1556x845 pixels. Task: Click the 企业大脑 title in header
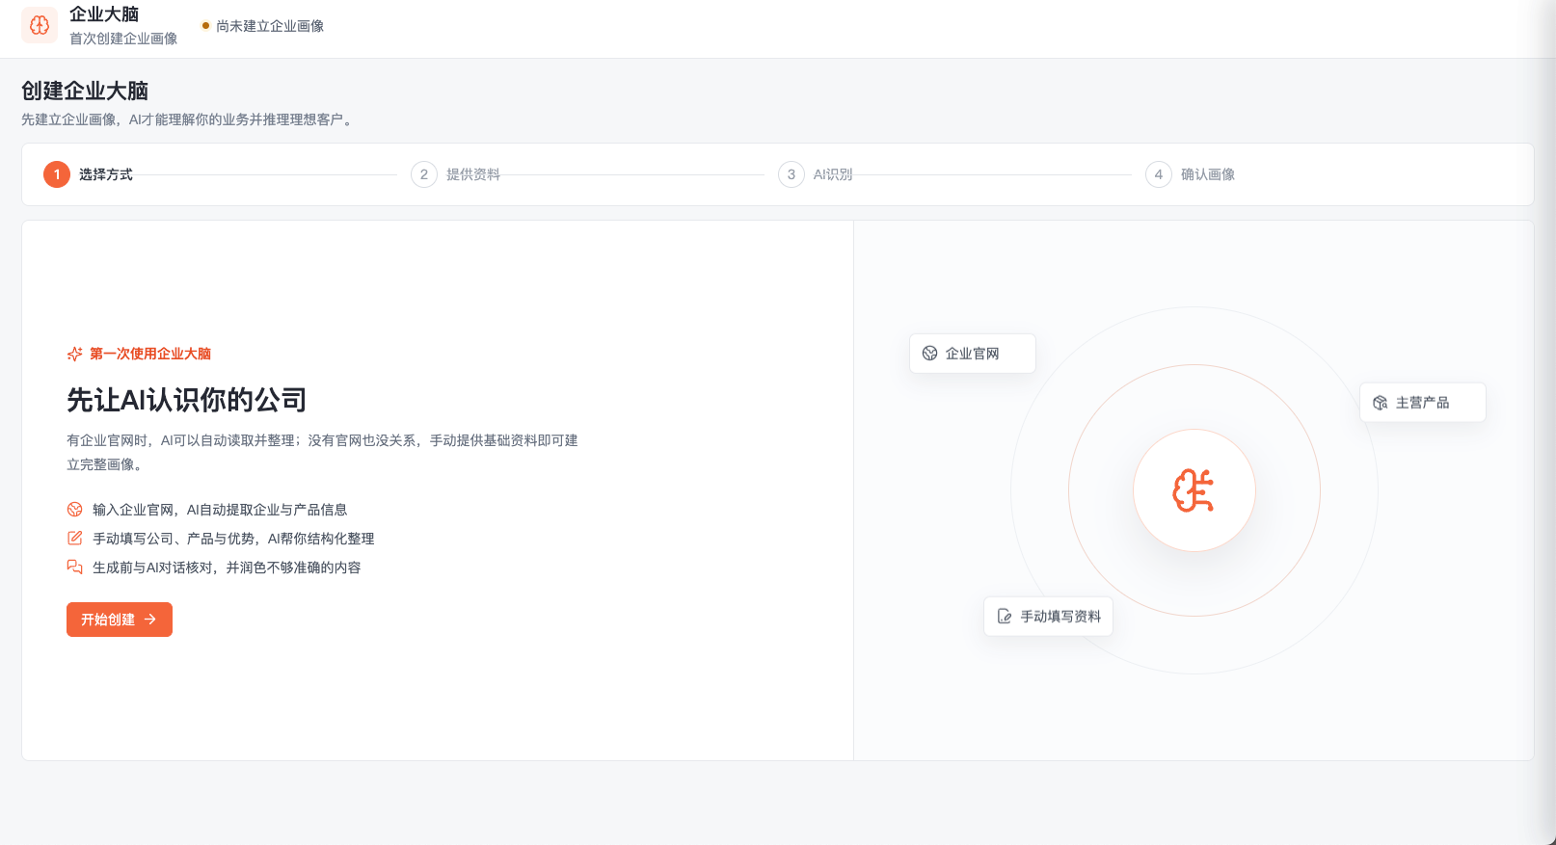tap(104, 14)
